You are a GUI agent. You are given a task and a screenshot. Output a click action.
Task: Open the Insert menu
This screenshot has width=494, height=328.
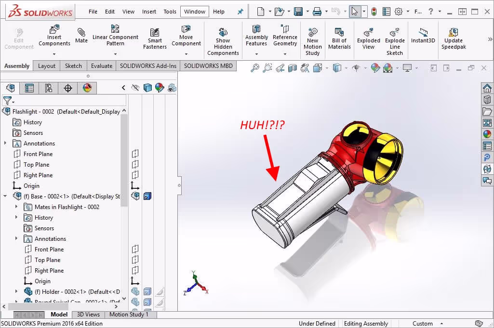(149, 12)
